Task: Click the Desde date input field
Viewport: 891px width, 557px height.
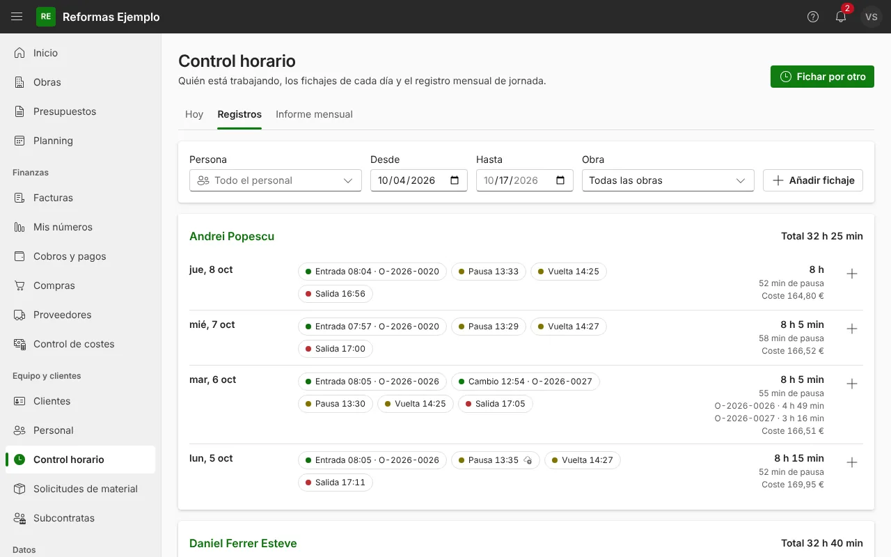Action: click(x=419, y=180)
